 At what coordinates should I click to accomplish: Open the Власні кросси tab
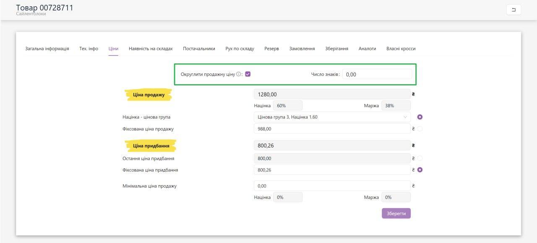401,49
